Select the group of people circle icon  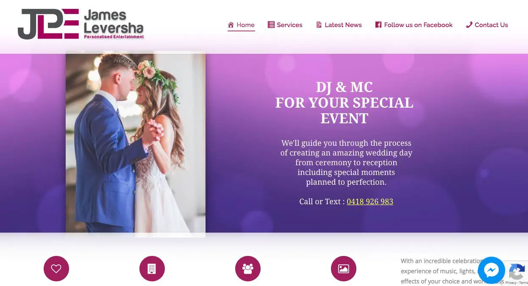(248, 269)
